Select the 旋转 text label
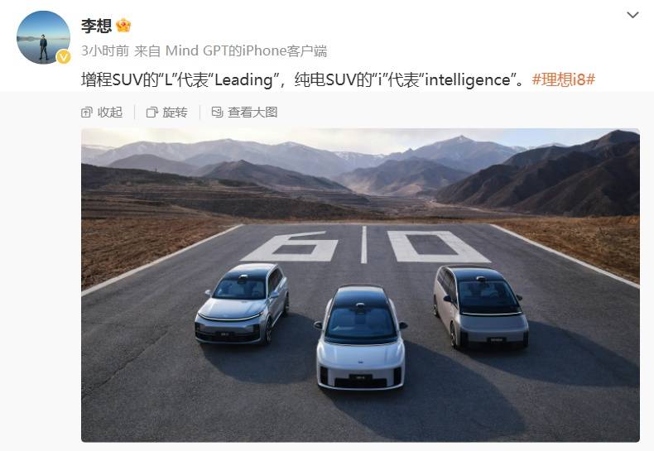 click(175, 112)
